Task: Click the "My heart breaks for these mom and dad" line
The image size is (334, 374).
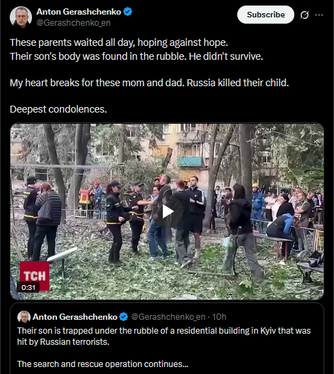Action: pos(97,83)
